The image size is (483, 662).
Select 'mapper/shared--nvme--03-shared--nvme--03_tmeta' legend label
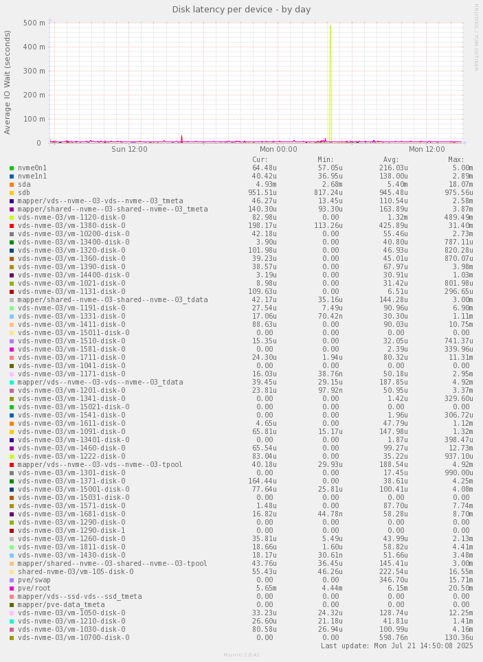(x=113, y=209)
